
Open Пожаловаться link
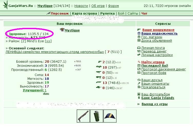tap(153, 87)
